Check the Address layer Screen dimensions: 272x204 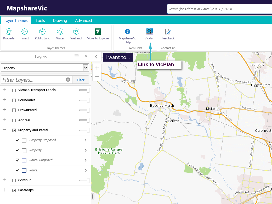click(x=14, y=120)
